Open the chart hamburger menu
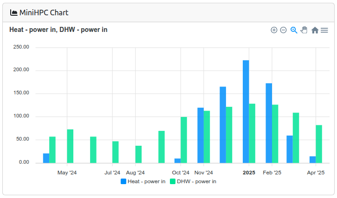The height and width of the screenshot is (198, 337). tap(324, 30)
